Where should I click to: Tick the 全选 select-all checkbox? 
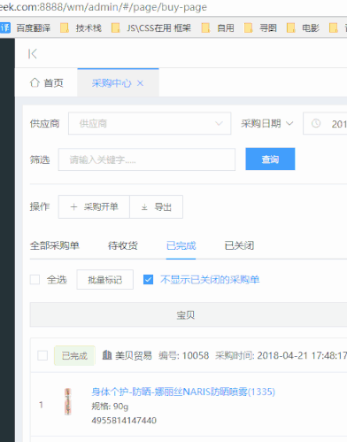(x=35, y=280)
